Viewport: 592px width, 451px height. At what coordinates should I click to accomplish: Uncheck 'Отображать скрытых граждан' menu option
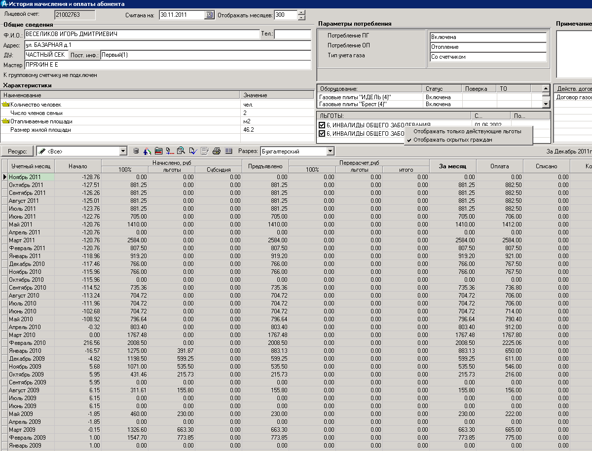[x=452, y=140]
